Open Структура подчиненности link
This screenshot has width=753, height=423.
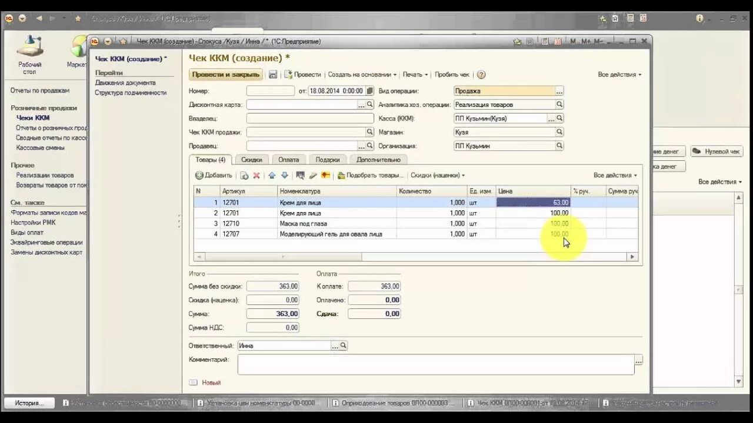[131, 93]
